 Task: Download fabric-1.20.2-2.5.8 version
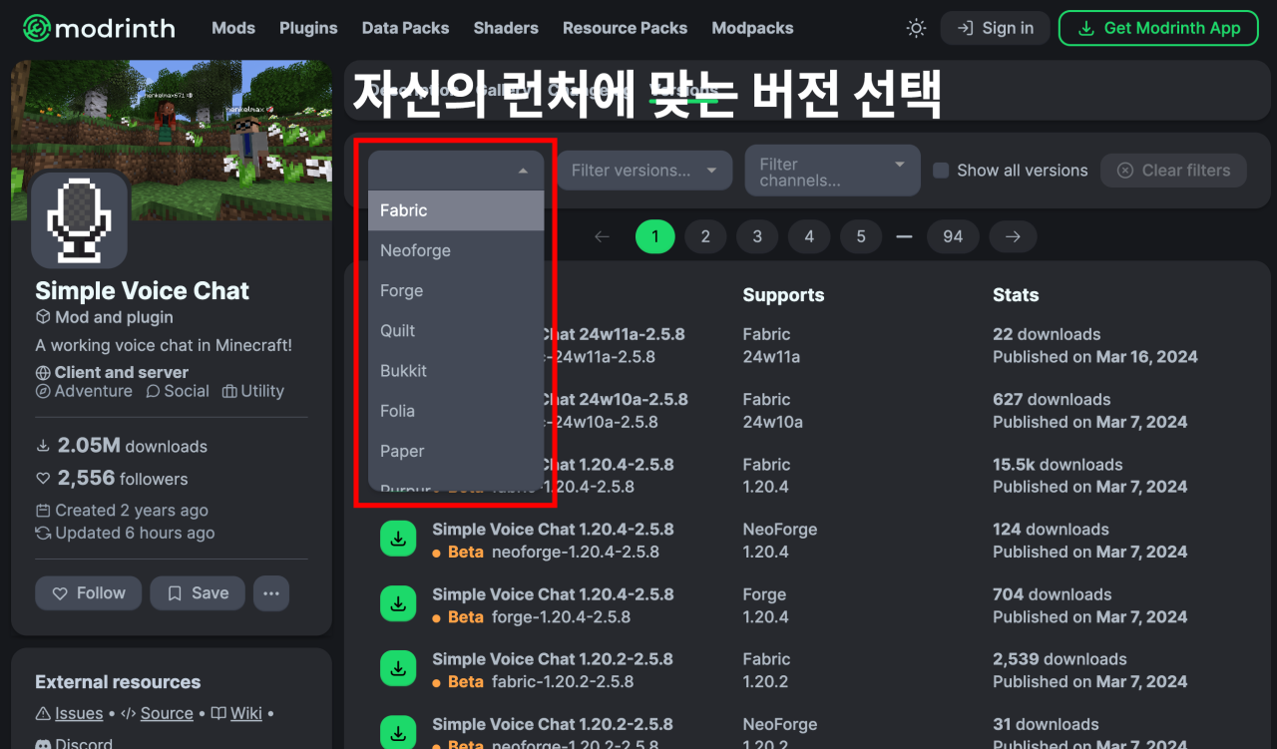point(398,669)
